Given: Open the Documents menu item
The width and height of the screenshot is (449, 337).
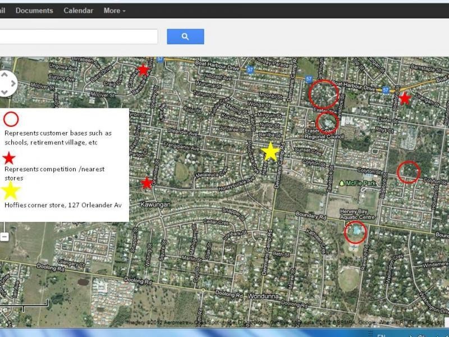Looking at the screenshot, I should (34, 11).
